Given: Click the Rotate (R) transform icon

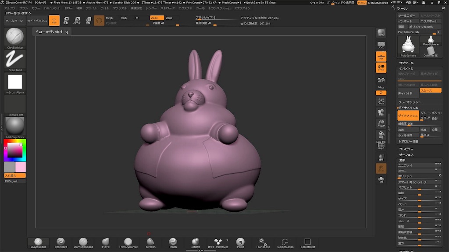Looking at the screenshot, I should point(88,21).
